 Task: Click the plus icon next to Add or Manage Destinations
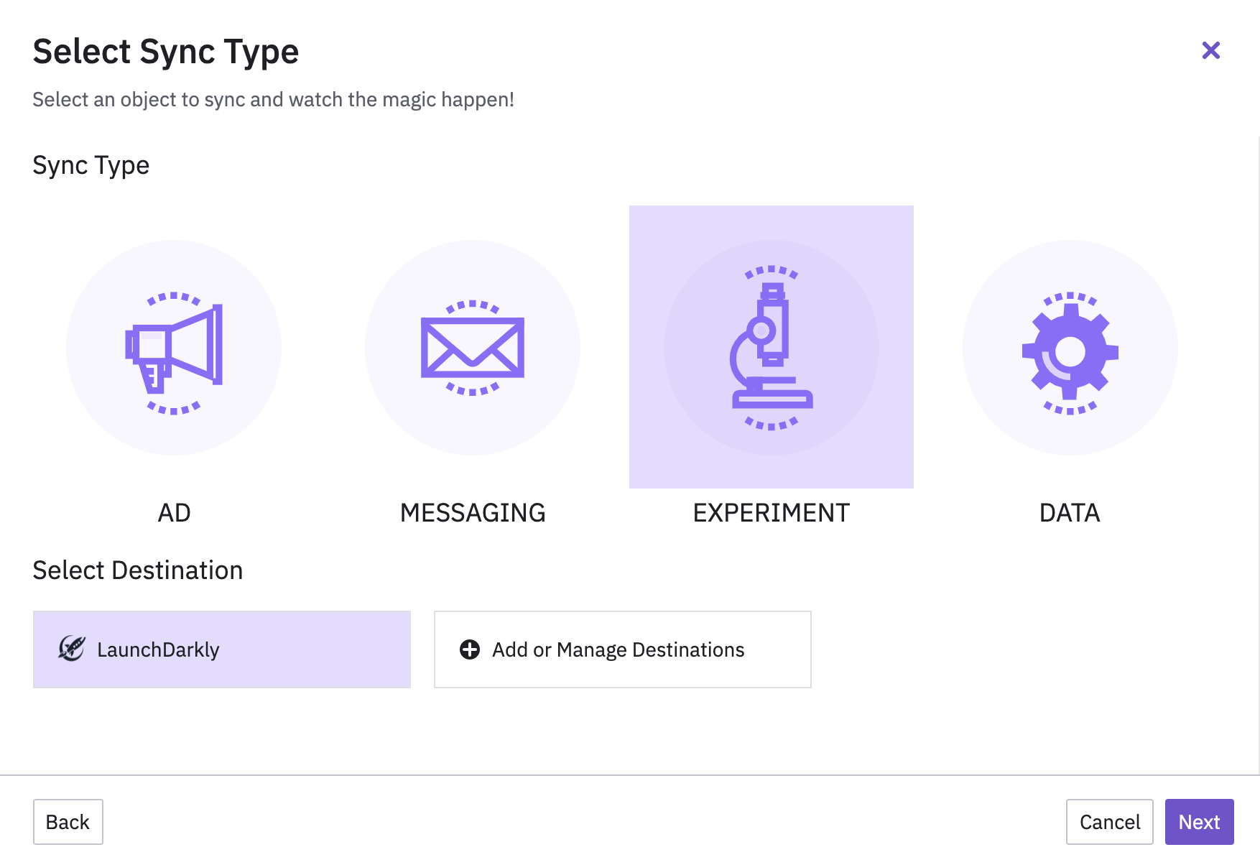(x=471, y=649)
